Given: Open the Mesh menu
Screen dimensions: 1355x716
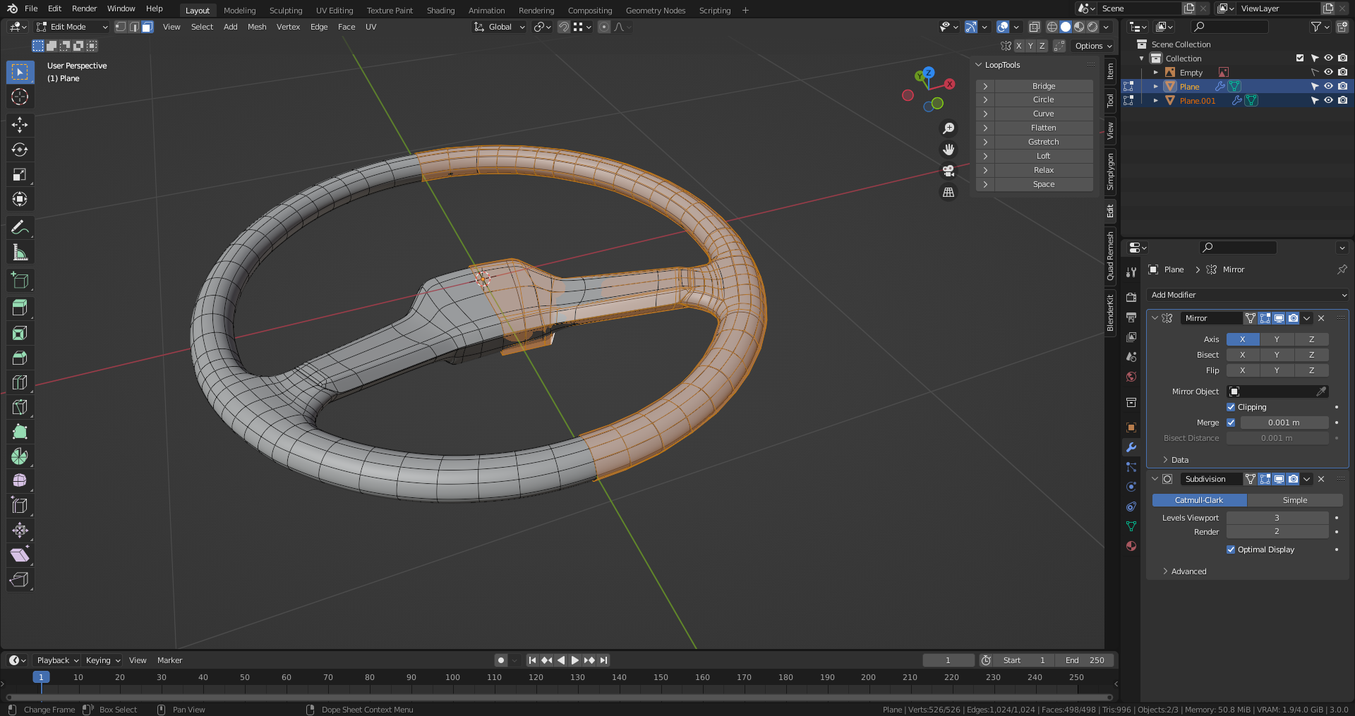Looking at the screenshot, I should coord(257,27).
